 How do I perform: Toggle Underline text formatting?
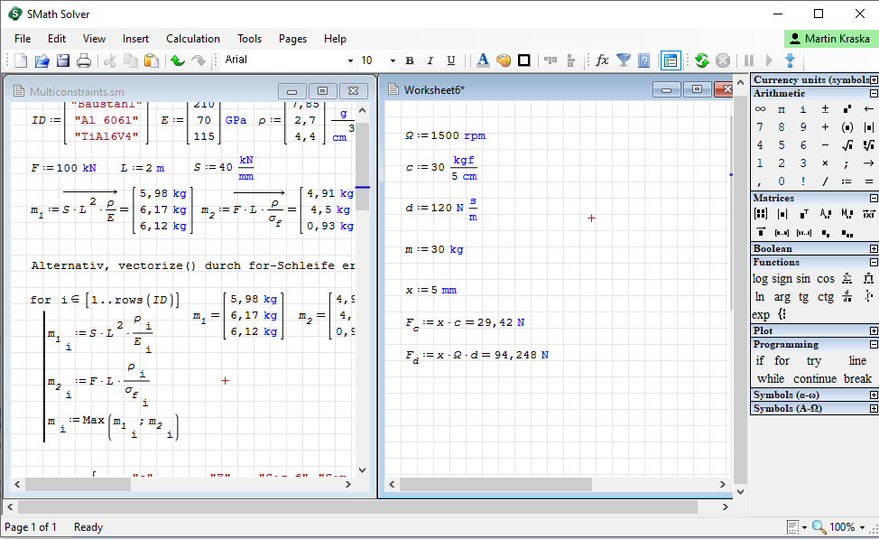pyautogui.click(x=450, y=60)
